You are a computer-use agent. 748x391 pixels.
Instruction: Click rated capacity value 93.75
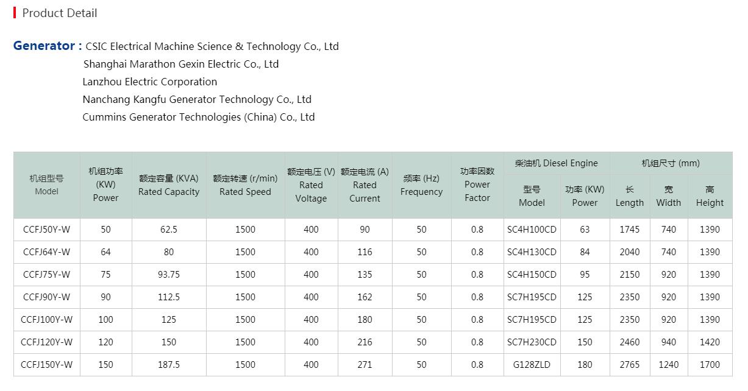click(x=169, y=275)
